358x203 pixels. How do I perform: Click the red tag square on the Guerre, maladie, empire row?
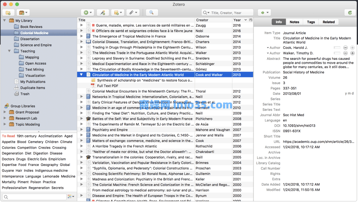(x=93, y=25)
